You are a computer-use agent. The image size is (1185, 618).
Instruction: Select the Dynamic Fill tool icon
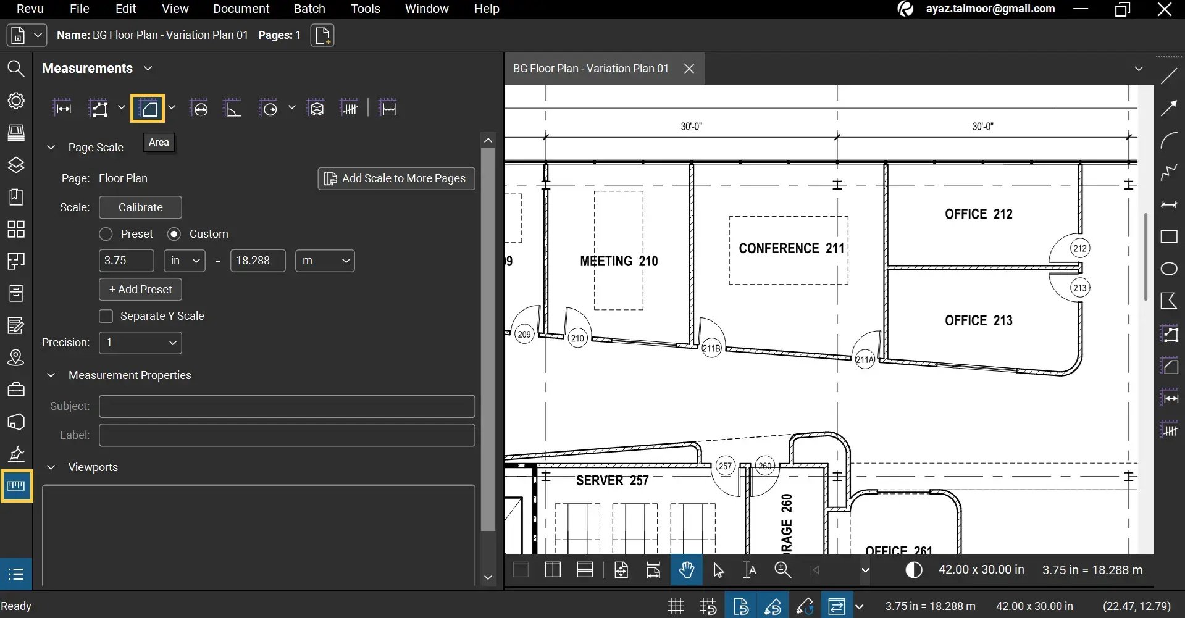tap(387, 109)
